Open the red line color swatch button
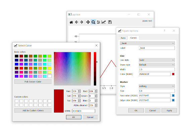Screen dimensions: 187x126 click(x=173, y=74)
